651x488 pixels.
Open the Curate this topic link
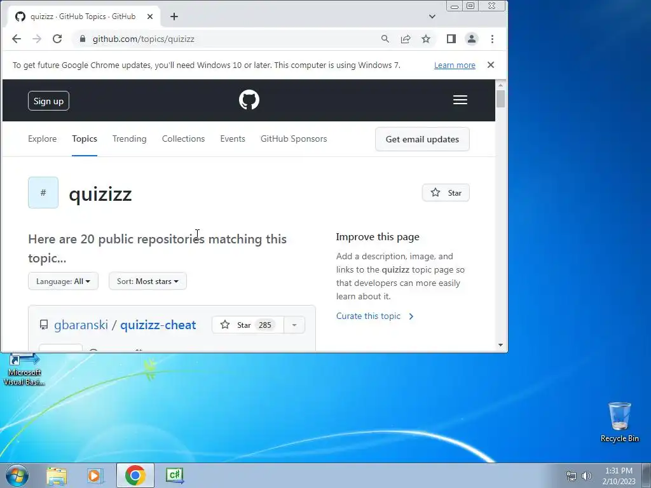click(x=375, y=316)
